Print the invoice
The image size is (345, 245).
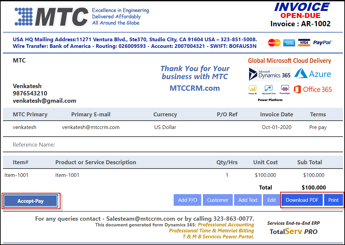(x=333, y=200)
